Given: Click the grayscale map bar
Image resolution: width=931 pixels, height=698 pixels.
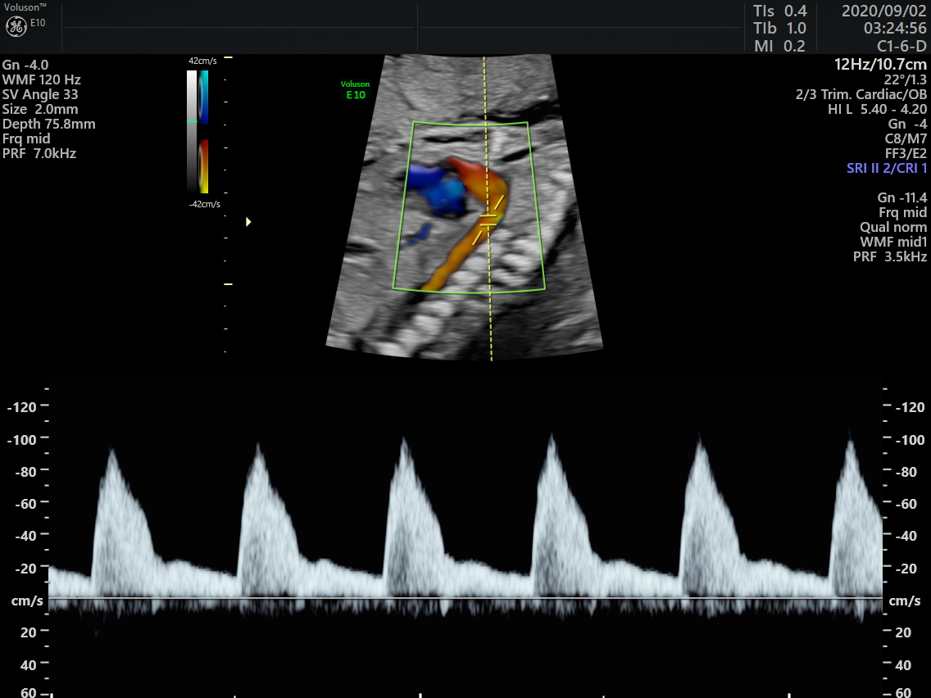Looking at the screenshot, I should coord(192,131).
